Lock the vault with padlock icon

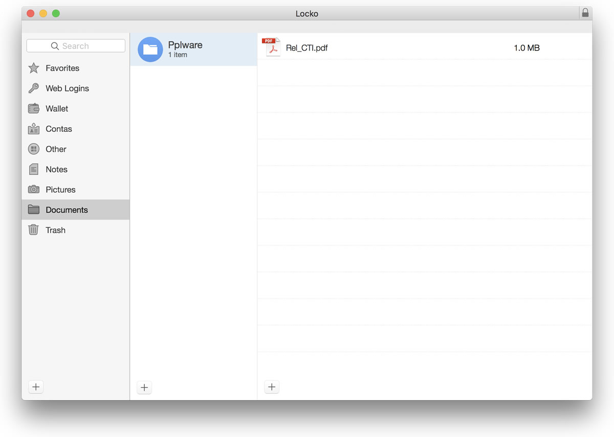585,13
